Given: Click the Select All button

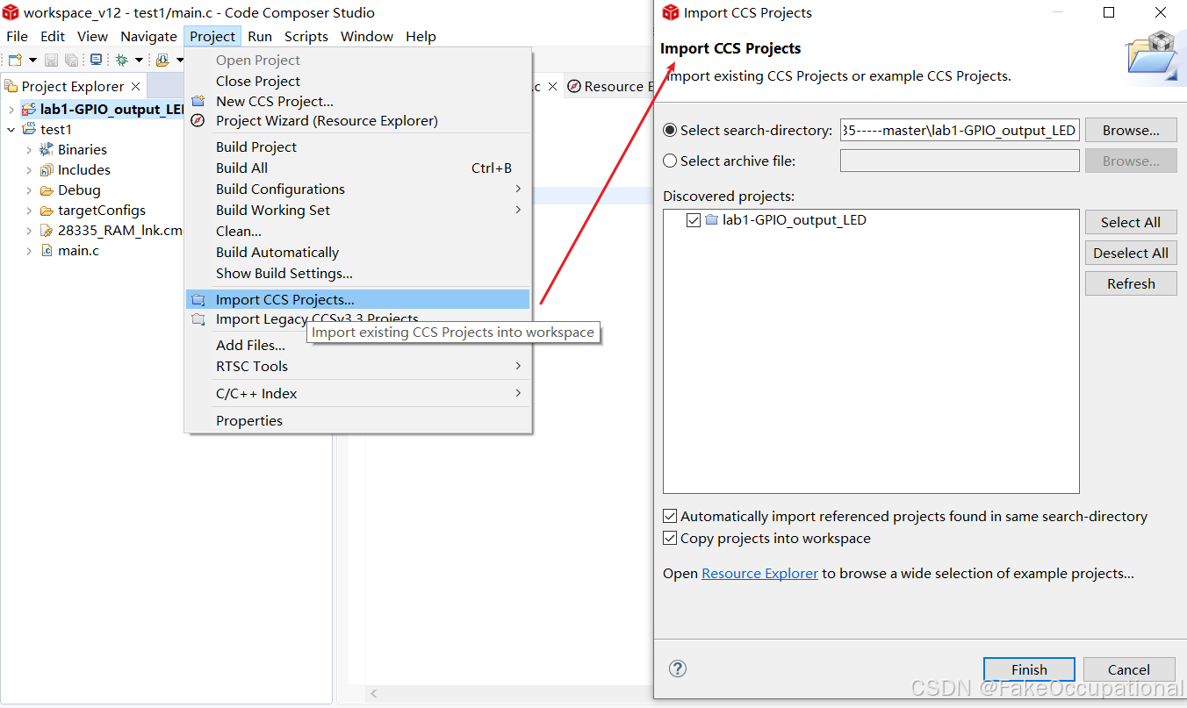Looking at the screenshot, I should (1131, 222).
